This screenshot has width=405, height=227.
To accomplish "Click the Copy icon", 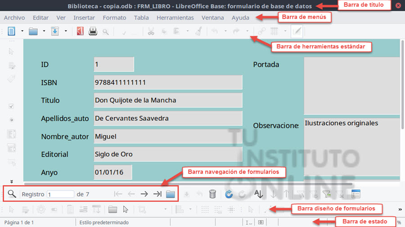I will (164, 31).
